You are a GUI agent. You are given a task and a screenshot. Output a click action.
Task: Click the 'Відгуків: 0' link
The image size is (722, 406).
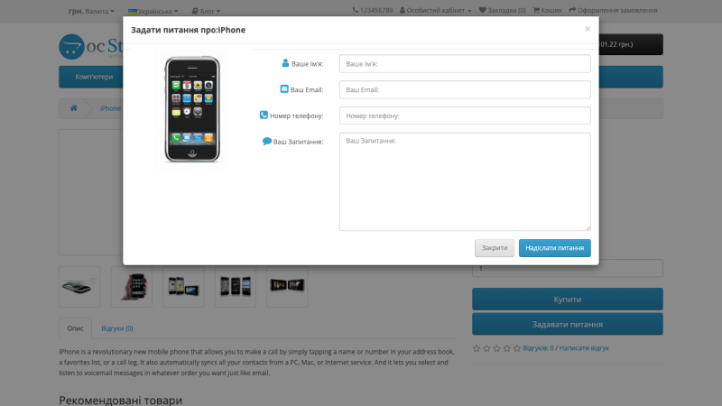[x=538, y=348]
